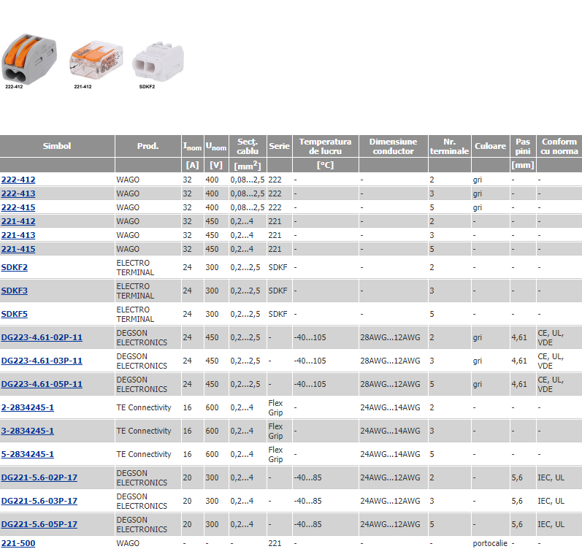Open product link SDKF5

[15, 314]
